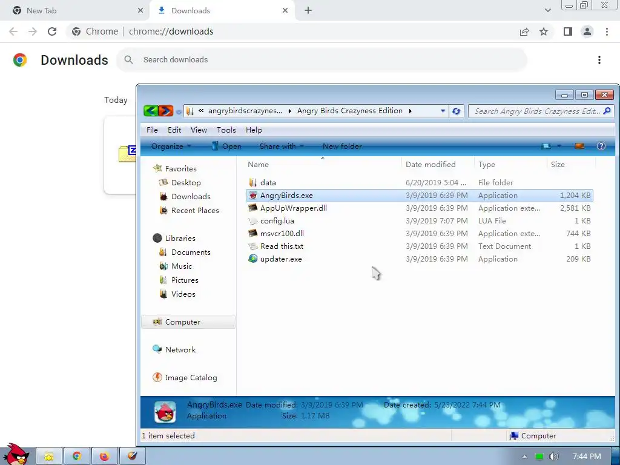
Task: Expand the recent locations arrow near navigation buttons
Action: coord(179,111)
